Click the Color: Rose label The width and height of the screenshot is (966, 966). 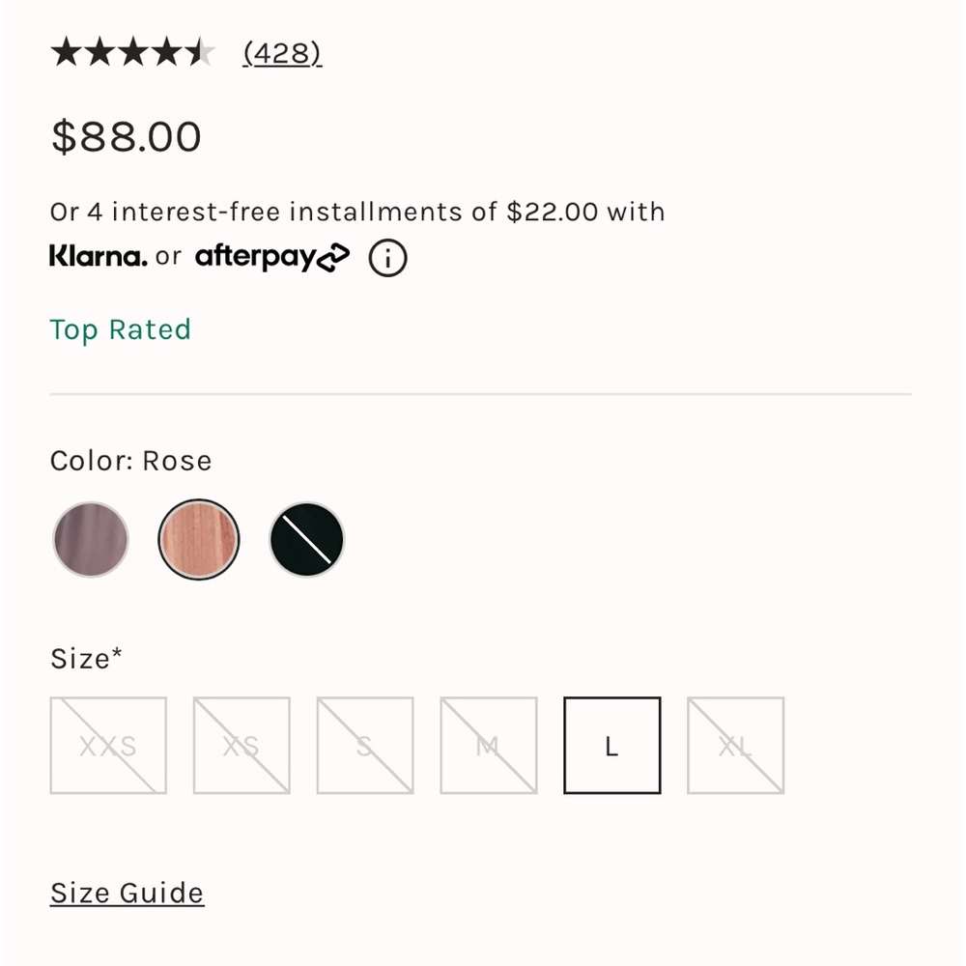pos(130,461)
